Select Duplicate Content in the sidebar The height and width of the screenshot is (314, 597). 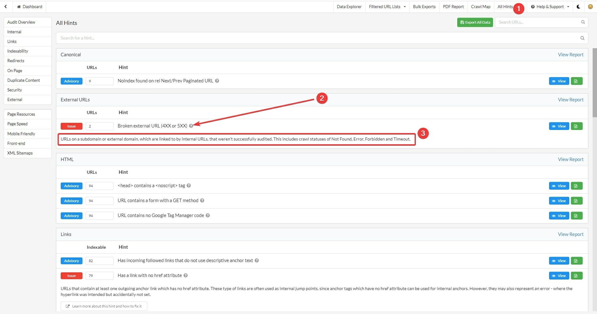[x=24, y=80]
